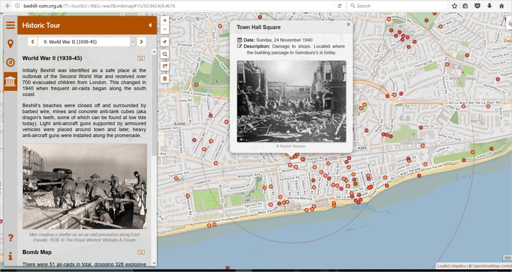
Task: Click the trash icon in the map controls
Action: click(x=164, y=78)
